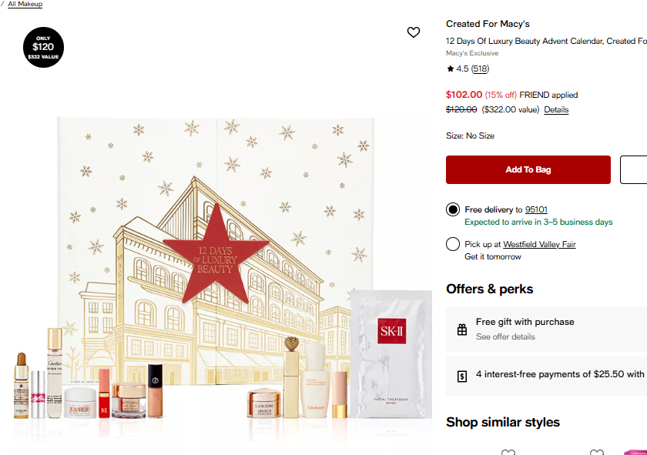Open See offer details for free gift
Image resolution: width=647 pixels, height=455 pixels.
[x=505, y=337]
